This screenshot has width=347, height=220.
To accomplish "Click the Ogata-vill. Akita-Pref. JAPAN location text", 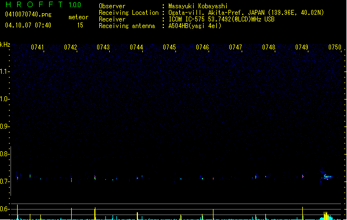I will pos(246,13).
